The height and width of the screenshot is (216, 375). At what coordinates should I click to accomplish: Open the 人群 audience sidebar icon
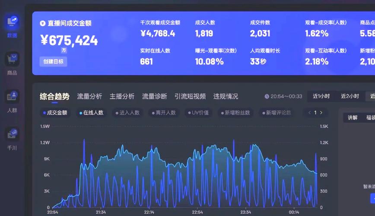pyautogui.click(x=12, y=97)
